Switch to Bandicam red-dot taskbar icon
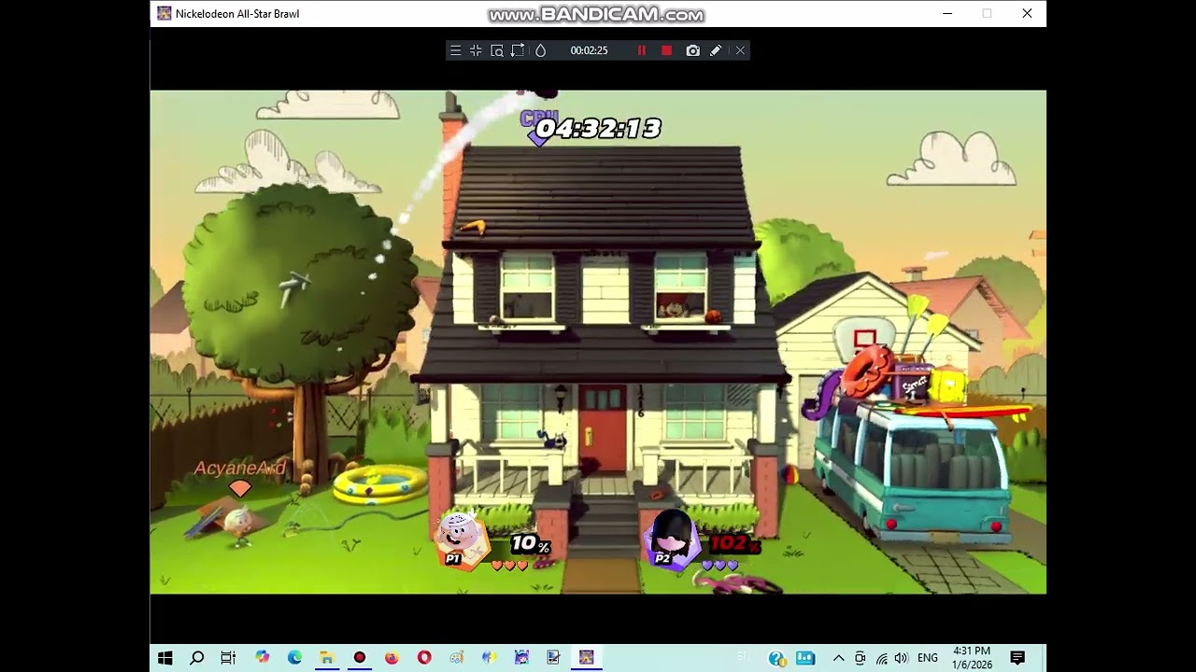The image size is (1196, 672). [359, 658]
